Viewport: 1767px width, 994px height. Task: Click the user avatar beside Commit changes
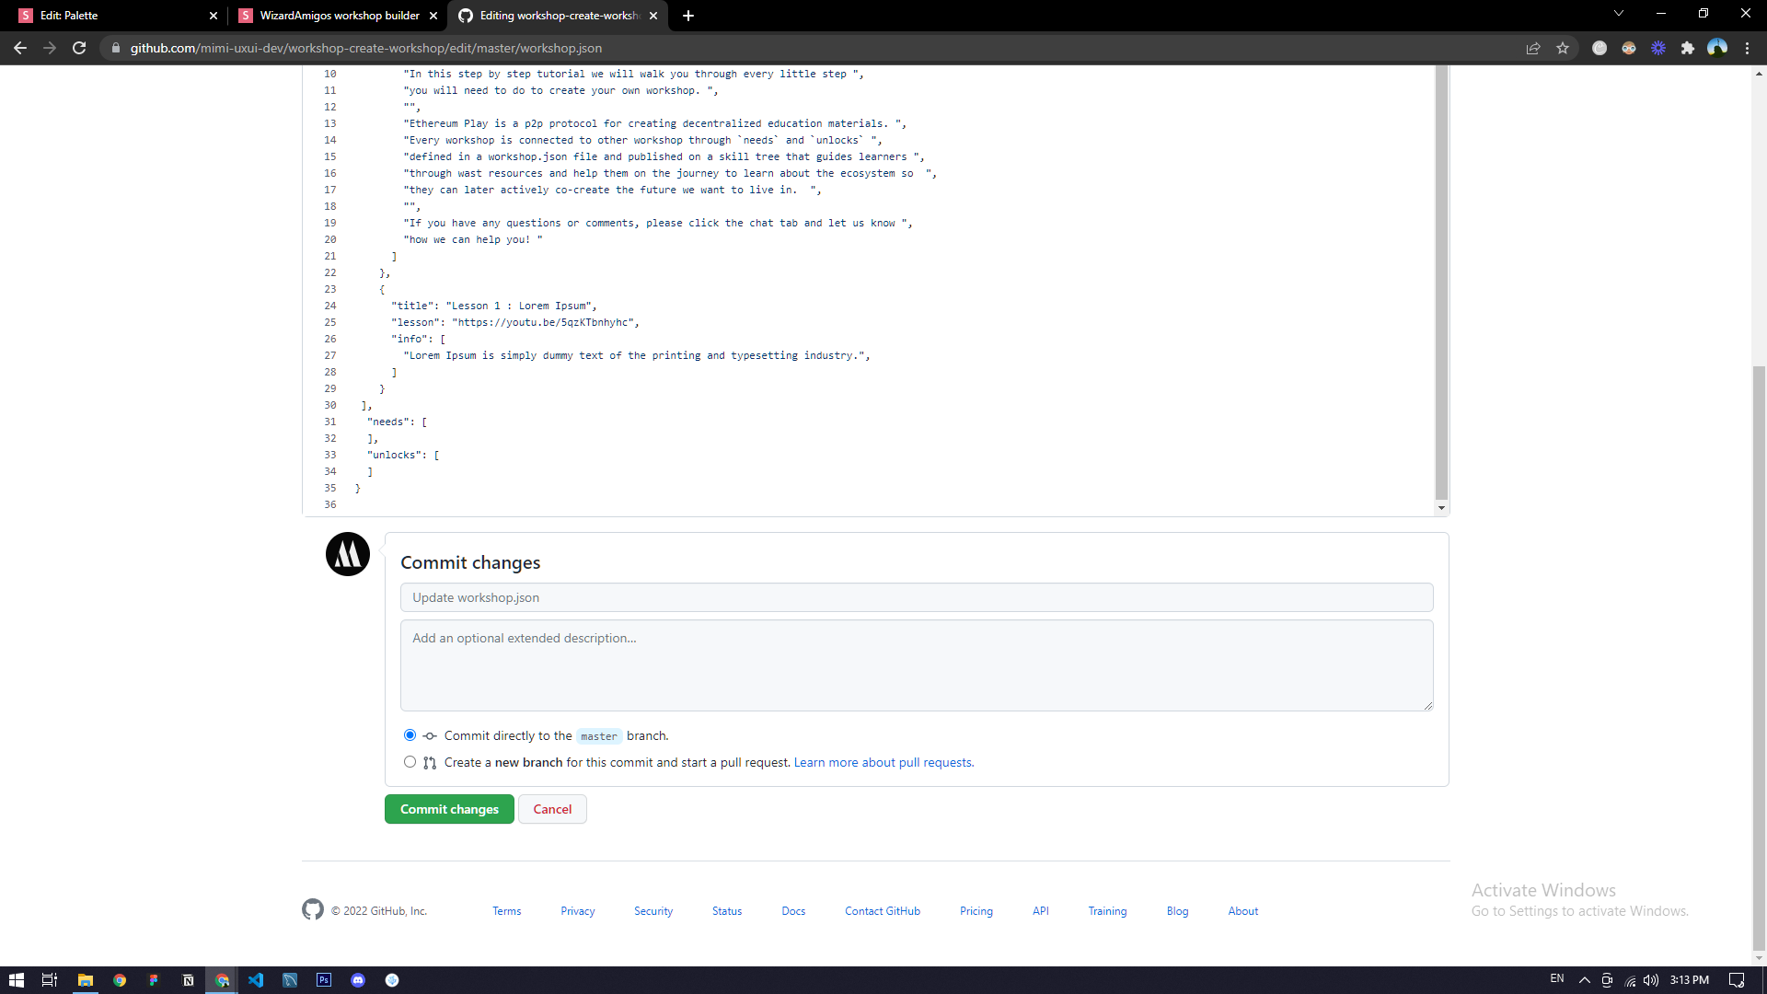pos(348,554)
